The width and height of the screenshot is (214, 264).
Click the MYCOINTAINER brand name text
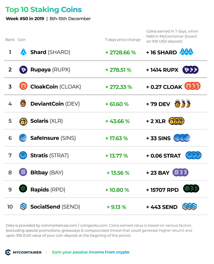pos(27,252)
